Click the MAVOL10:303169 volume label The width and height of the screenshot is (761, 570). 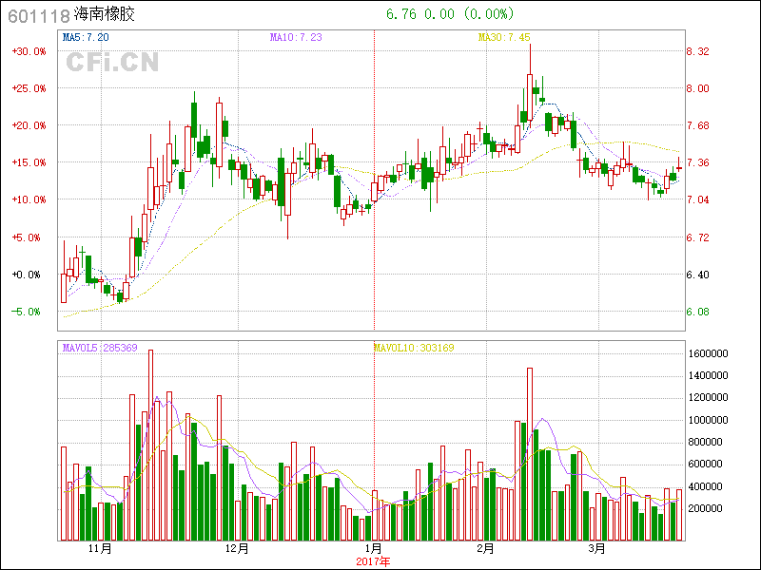[x=414, y=348]
